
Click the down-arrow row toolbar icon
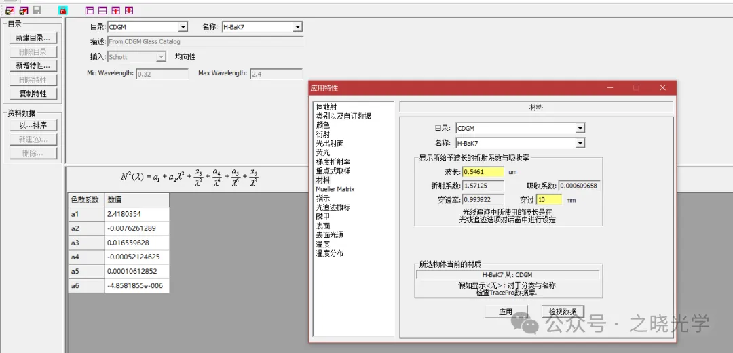[x=116, y=10]
